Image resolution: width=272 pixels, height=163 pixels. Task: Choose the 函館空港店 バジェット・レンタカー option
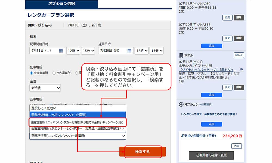pyautogui.click(x=78, y=129)
